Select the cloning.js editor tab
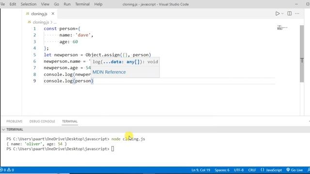Screen dimensions: 310x174 pos(40,14)
